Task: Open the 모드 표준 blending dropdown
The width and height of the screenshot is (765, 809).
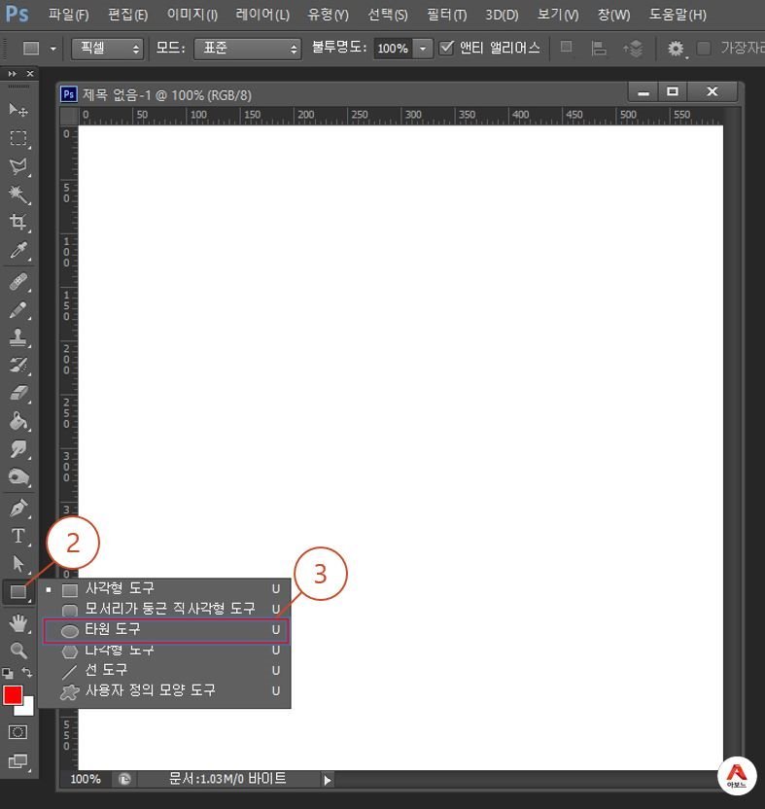Action: click(248, 49)
